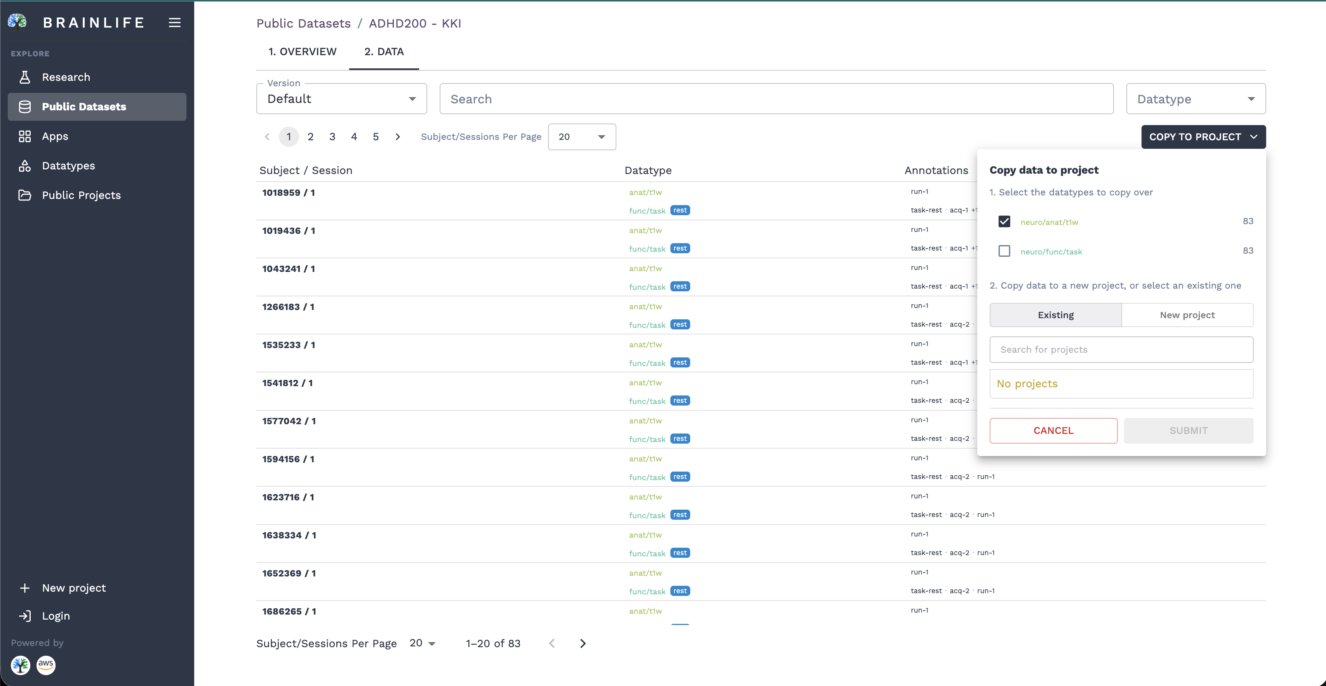
Task: Click the Datatypes shapes icon
Action: (x=25, y=166)
